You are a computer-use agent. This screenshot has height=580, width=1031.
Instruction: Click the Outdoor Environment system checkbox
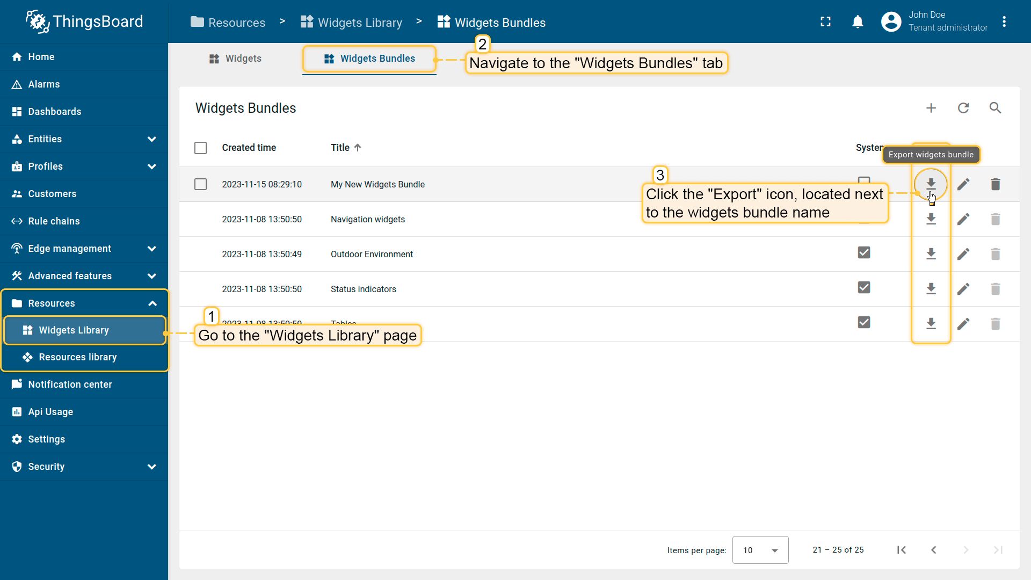click(x=863, y=252)
